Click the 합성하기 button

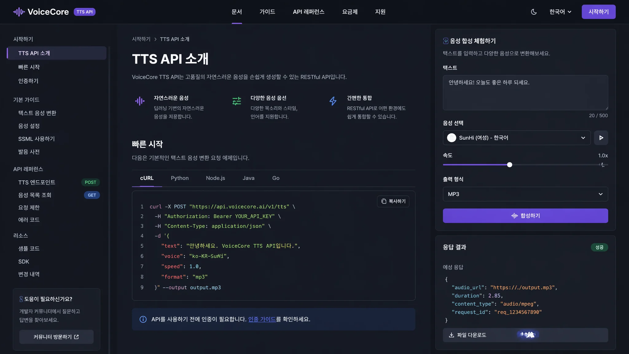pyautogui.click(x=525, y=216)
